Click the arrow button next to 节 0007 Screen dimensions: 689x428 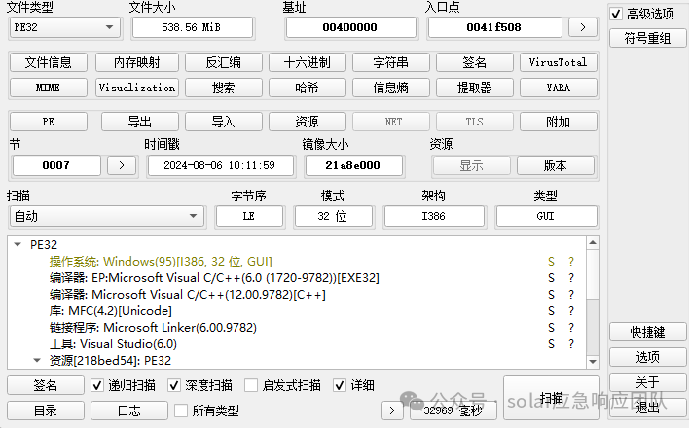tap(122, 165)
